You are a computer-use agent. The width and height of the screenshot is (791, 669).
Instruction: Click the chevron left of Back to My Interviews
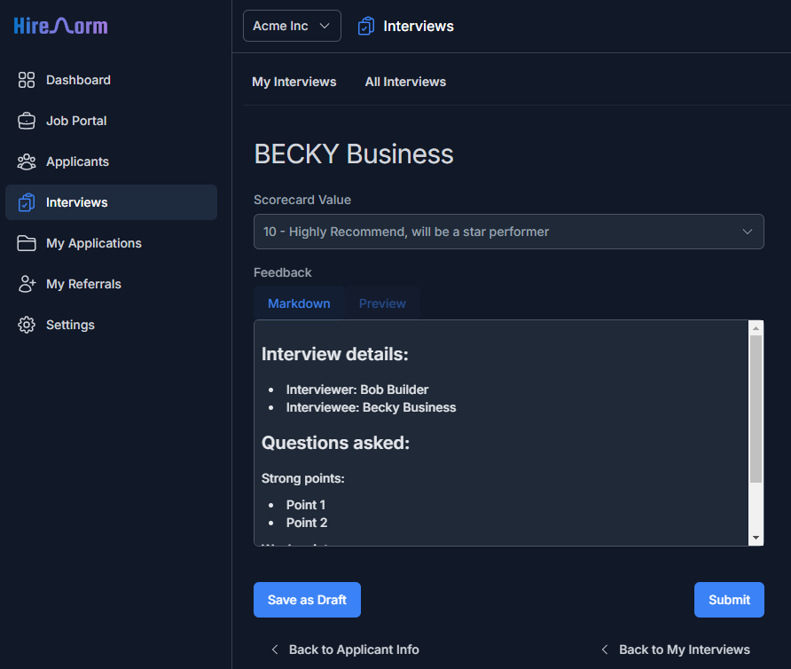605,649
